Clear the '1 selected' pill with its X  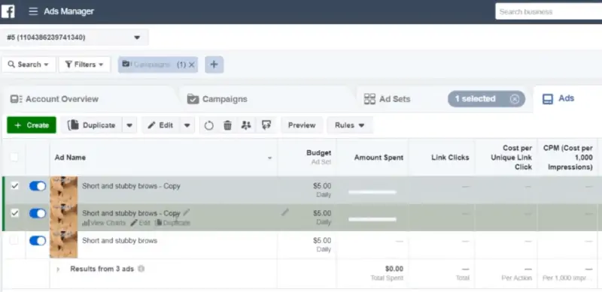[x=515, y=99]
